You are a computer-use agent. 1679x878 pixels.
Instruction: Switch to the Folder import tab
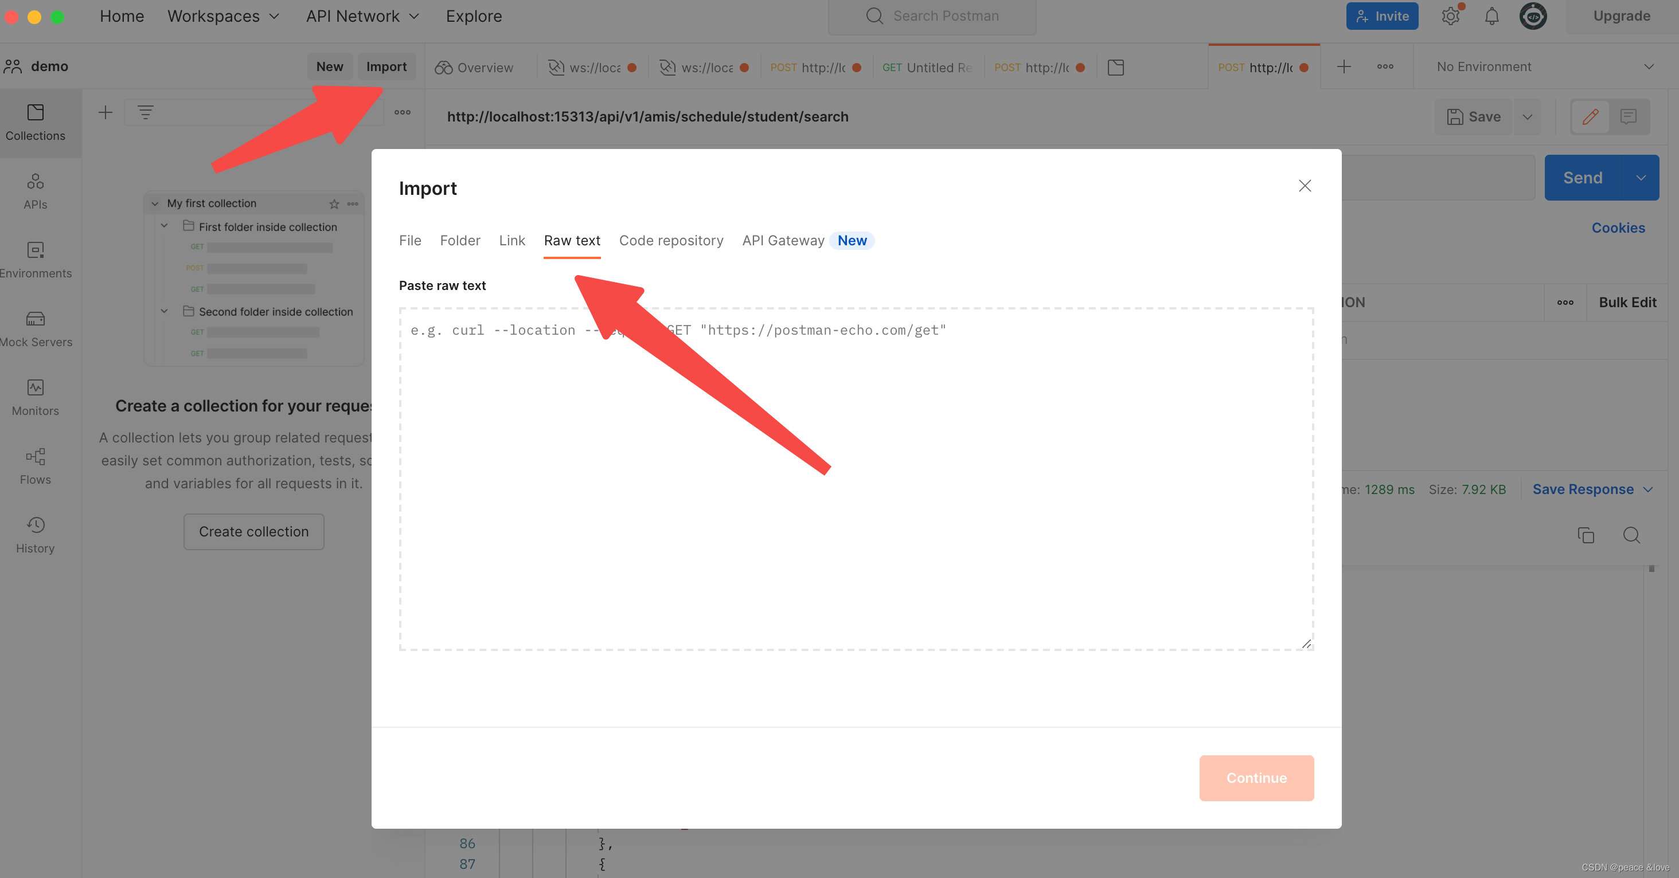tap(460, 240)
